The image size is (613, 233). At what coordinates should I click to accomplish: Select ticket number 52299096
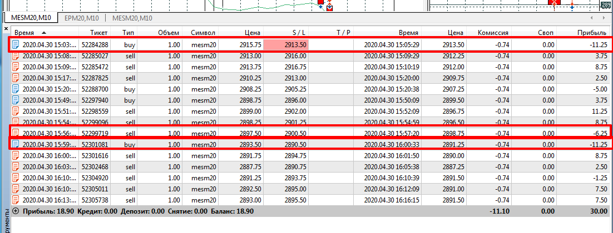[95, 122]
